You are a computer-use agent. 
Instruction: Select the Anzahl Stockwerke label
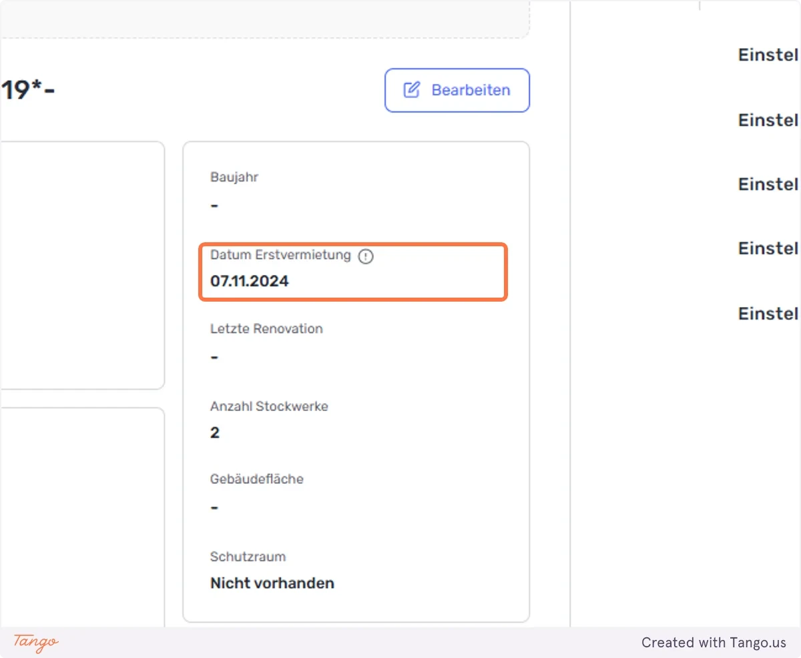pyautogui.click(x=269, y=406)
